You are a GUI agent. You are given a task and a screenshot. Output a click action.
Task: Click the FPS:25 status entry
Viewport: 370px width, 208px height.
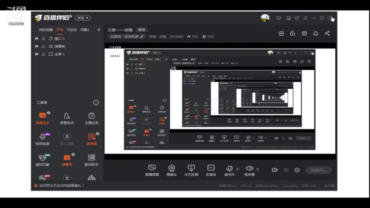tap(246, 186)
